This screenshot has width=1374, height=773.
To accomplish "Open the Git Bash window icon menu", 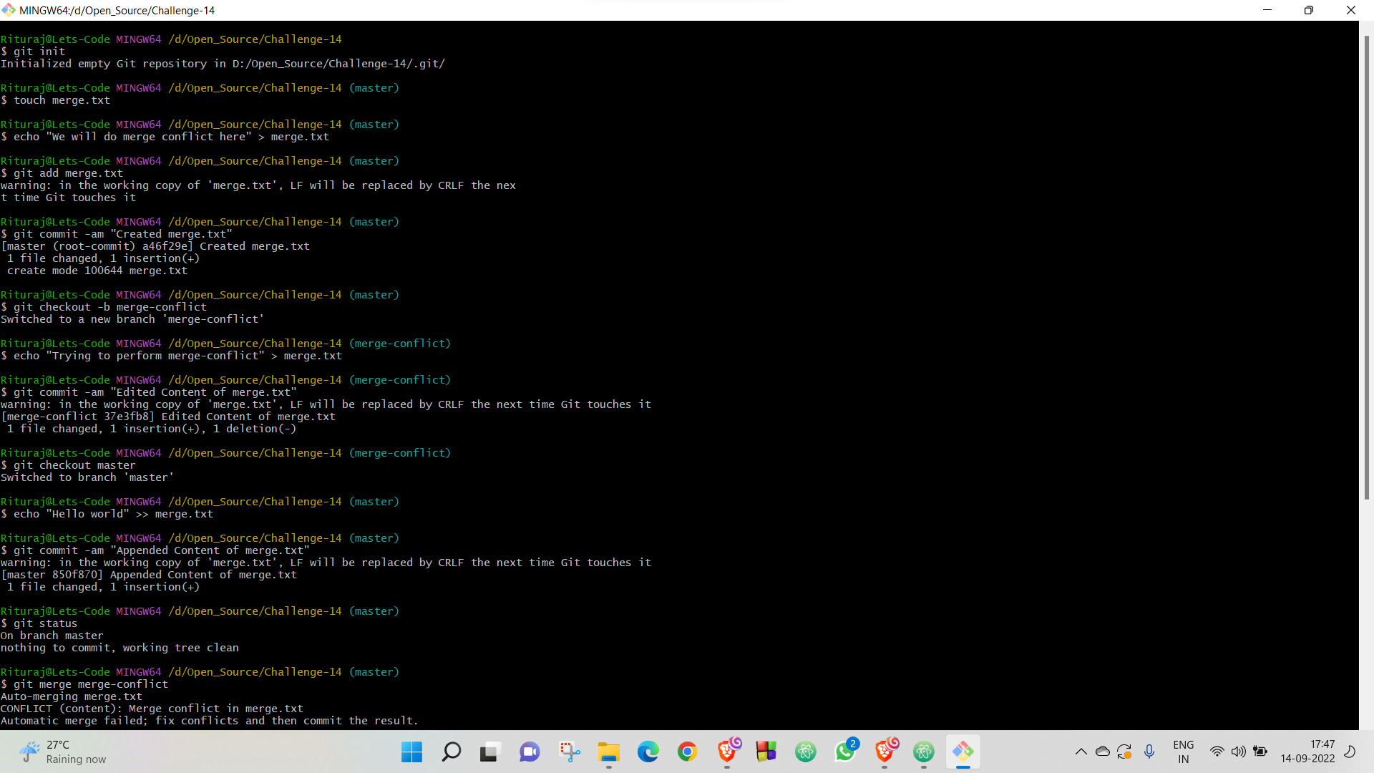I will pos(9,10).
